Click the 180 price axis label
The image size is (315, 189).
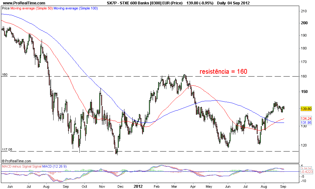click(x=304, y=48)
